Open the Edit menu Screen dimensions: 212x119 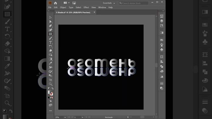[x=56, y=7]
